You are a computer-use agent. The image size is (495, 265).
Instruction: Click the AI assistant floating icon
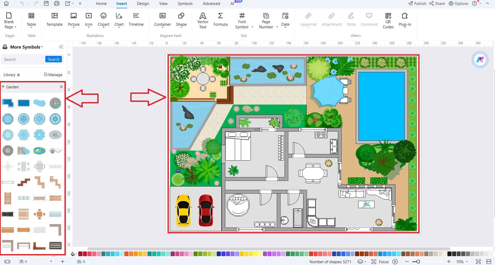480,60
